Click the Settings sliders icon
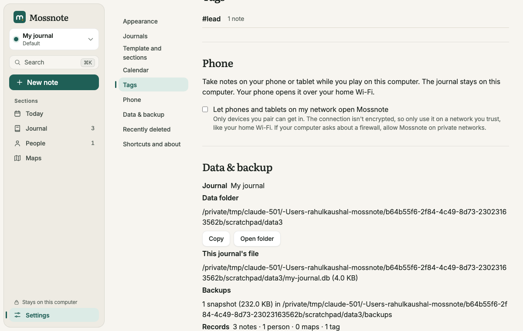The width and height of the screenshot is (523, 331). pos(17,315)
